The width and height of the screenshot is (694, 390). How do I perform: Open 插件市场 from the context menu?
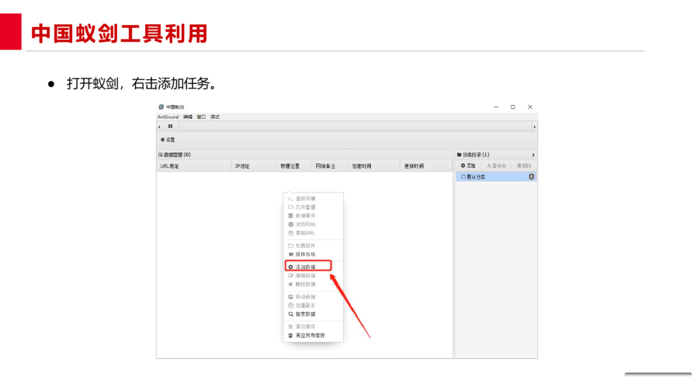tap(314, 255)
